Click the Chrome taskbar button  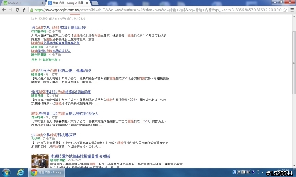[46, 172]
